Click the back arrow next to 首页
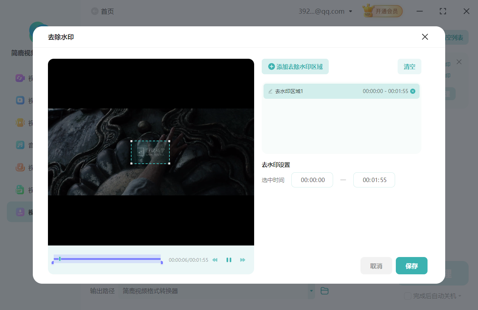This screenshot has width=478, height=310. (x=95, y=12)
